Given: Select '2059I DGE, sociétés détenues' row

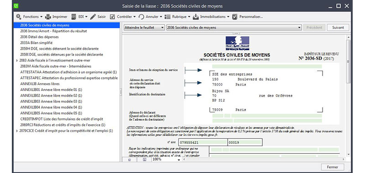Looking at the screenshot, I should point(67,55).
